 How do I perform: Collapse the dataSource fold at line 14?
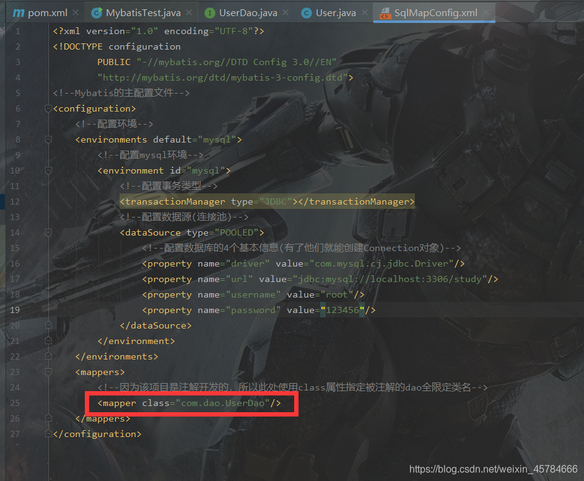(x=48, y=232)
